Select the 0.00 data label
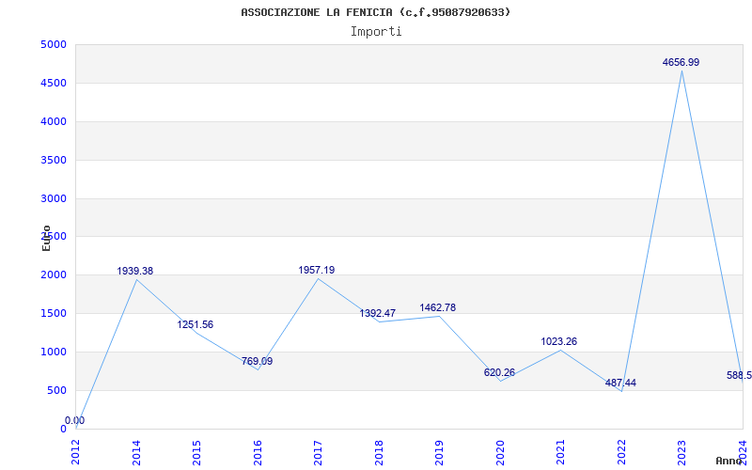The height and width of the screenshot is (470, 752). click(75, 420)
